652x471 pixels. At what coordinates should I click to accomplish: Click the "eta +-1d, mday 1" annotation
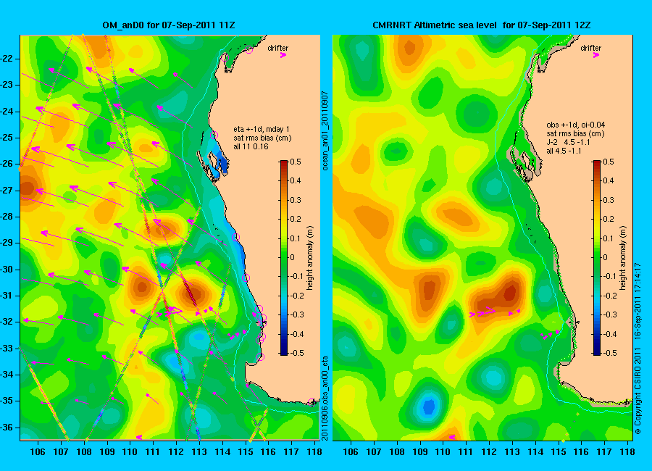click(x=262, y=129)
